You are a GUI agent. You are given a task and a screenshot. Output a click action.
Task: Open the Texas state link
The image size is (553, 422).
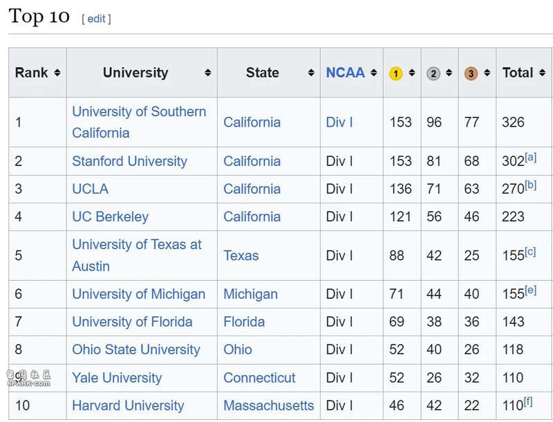[x=241, y=255]
